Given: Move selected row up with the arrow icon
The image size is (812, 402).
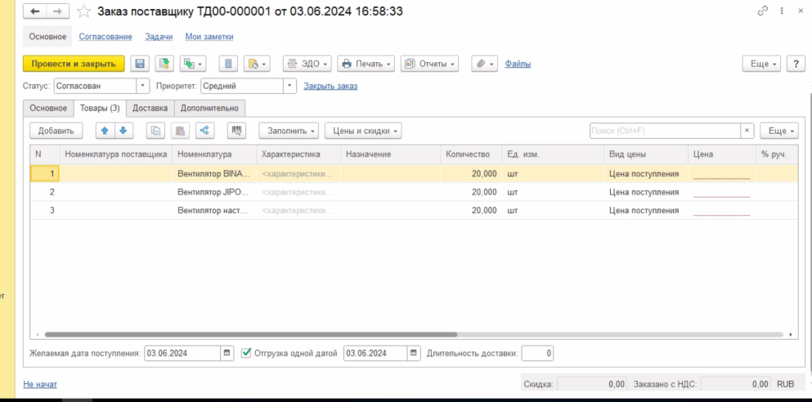Looking at the screenshot, I should pyautogui.click(x=105, y=131).
